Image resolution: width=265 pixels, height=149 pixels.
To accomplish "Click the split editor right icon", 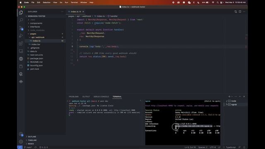I will click(x=240, y=12).
